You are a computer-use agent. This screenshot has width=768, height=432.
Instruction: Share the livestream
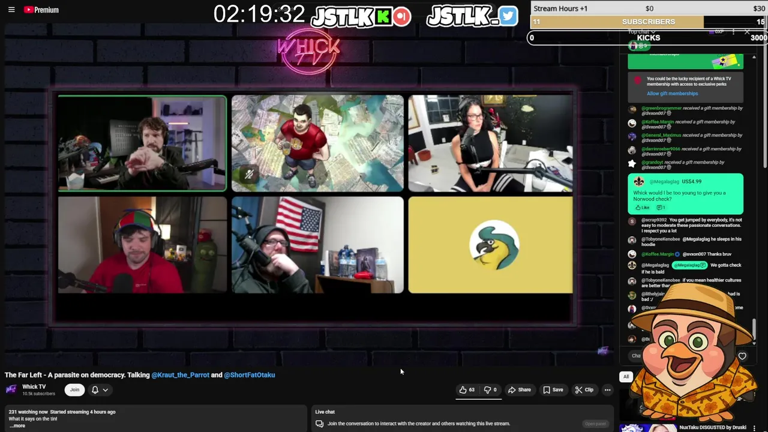[520, 390]
